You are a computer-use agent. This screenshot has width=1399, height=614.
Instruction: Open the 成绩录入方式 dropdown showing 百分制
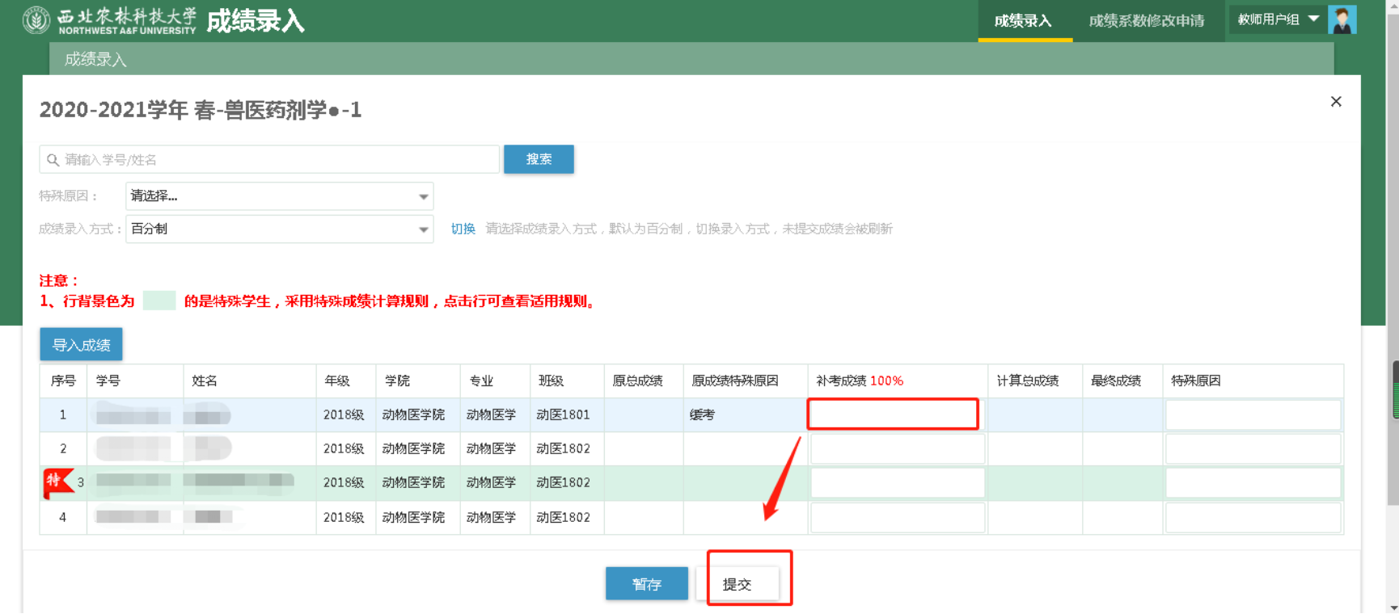pyautogui.click(x=279, y=229)
